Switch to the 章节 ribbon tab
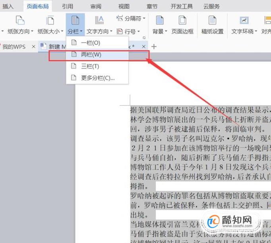271x243 pixels. click(152, 6)
